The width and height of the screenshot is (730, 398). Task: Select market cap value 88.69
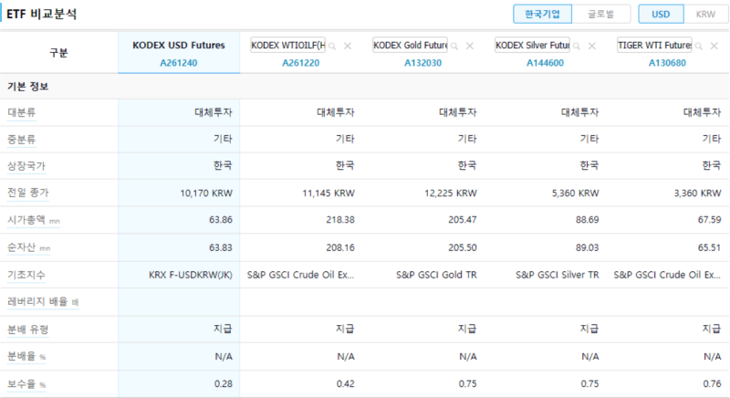(x=587, y=220)
